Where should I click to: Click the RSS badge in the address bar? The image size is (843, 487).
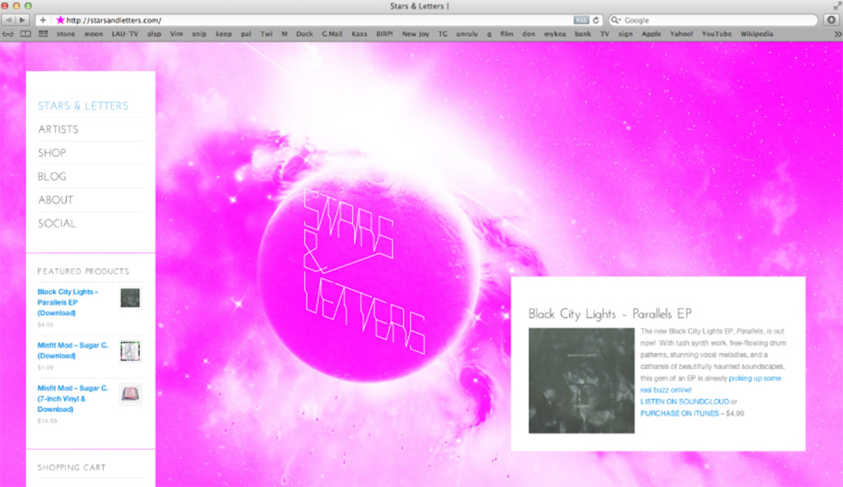pos(581,20)
